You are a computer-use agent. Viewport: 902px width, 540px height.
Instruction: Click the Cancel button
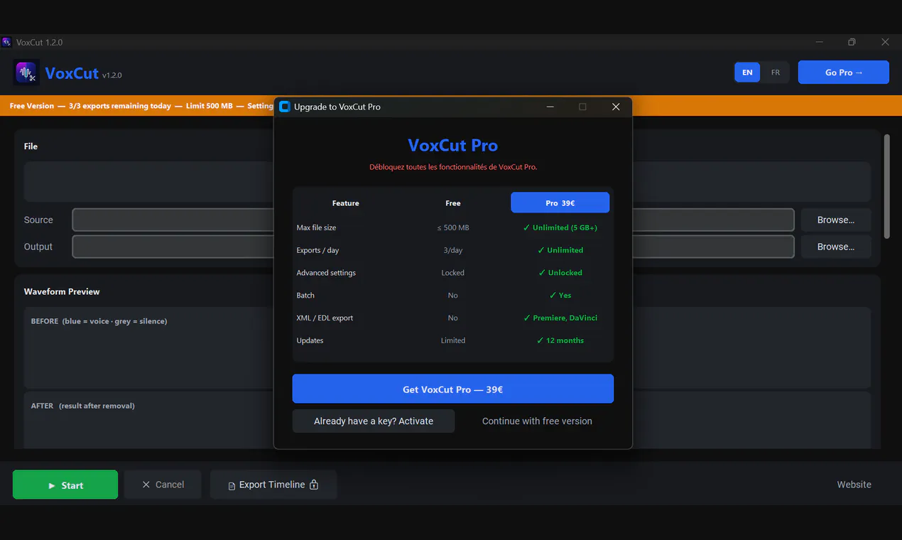(x=163, y=485)
